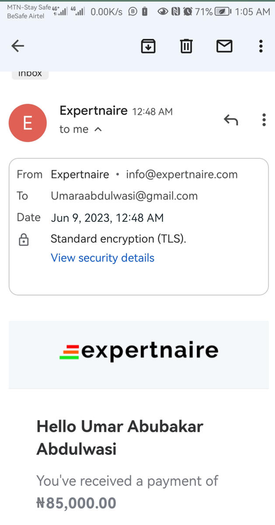Screen dimensions: 275x525
Task: Tap the alarm icon in status bar
Action: (x=188, y=12)
